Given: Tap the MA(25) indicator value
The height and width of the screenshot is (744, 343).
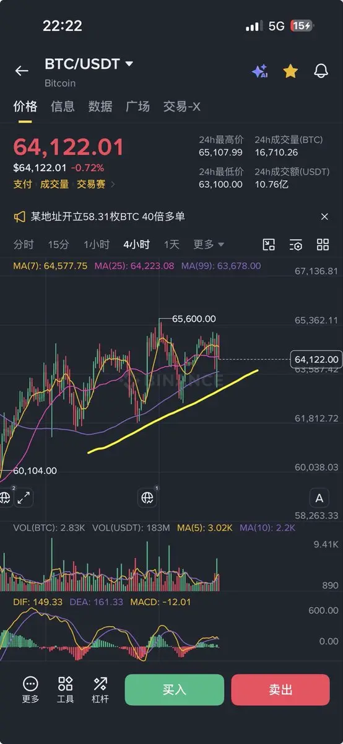Looking at the screenshot, I should pyautogui.click(x=134, y=266).
